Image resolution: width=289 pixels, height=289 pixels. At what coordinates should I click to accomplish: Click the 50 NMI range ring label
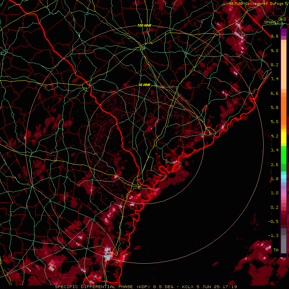point(144,85)
